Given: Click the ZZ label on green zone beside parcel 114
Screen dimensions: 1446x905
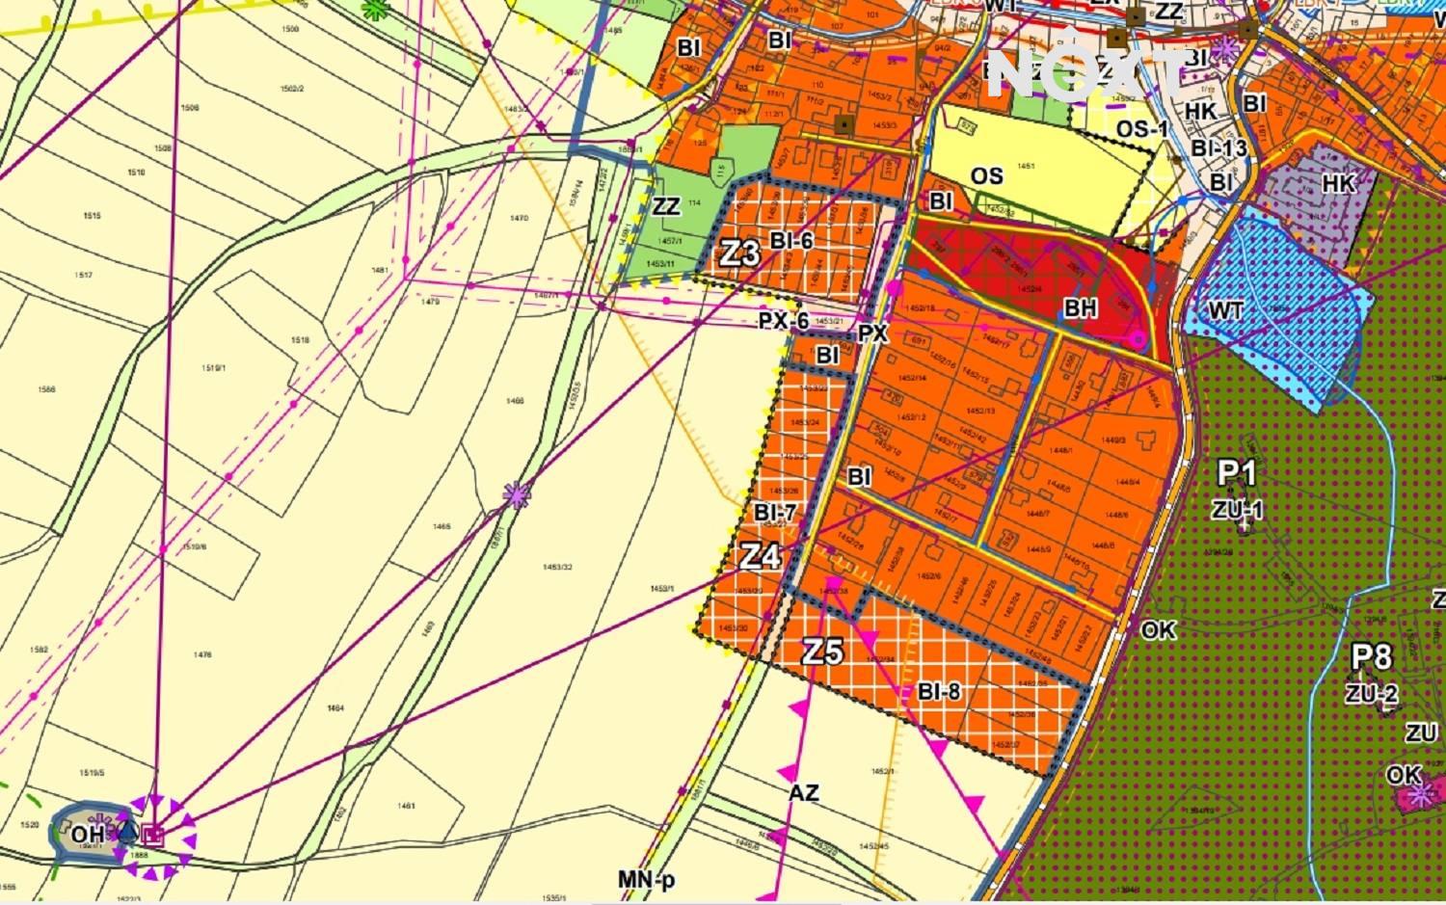Looking at the screenshot, I should point(666,205).
